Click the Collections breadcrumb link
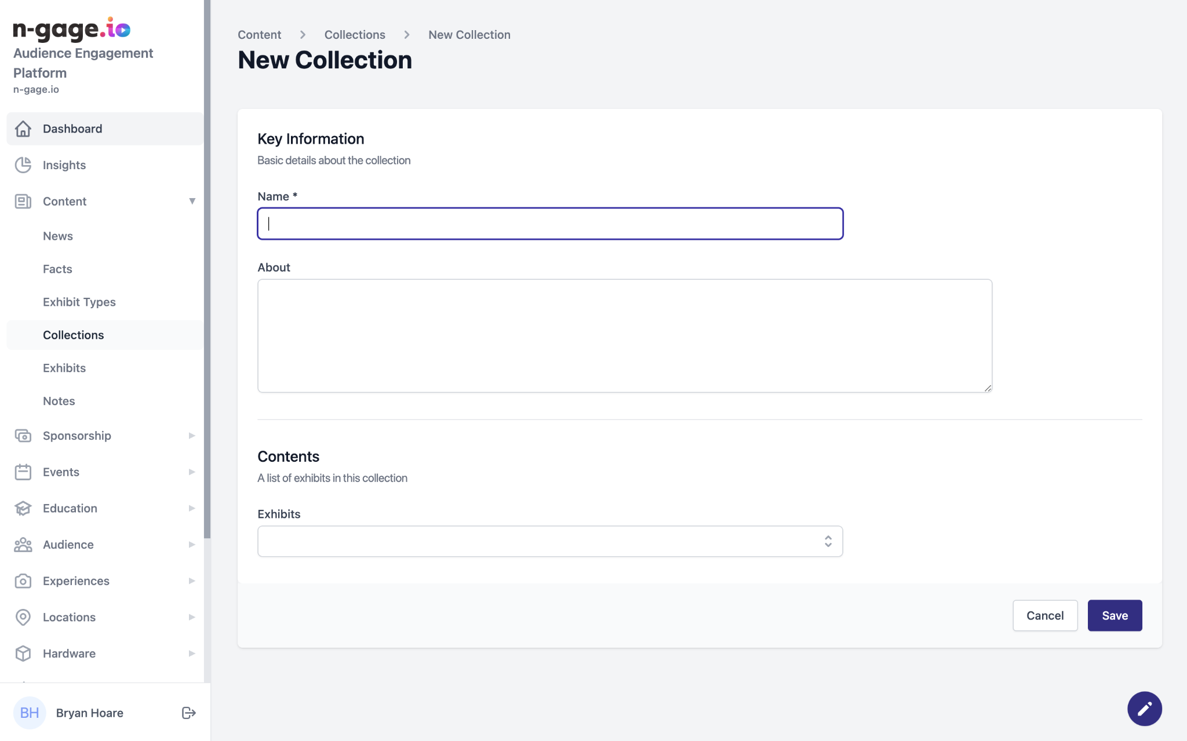Viewport: 1187px width, 741px height. click(355, 35)
